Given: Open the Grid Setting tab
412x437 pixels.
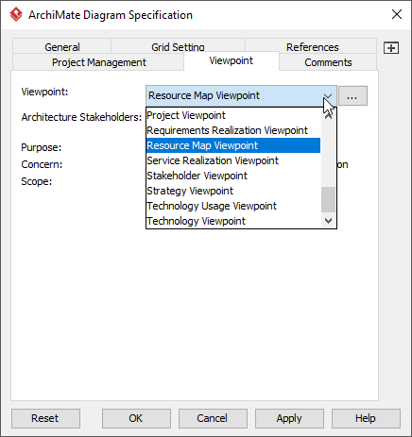Looking at the screenshot, I should tap(178, 46).
